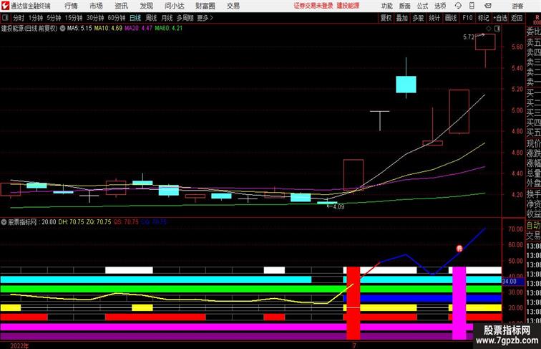Click the topmost red candlestick near 5.72
The image size is (541, 349).
485,42
